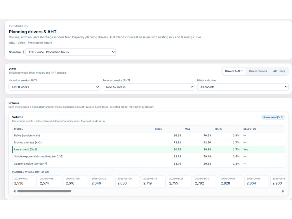The image size is (292, 219).
Task: Click the 2026-08-02 planned week card
Action: (102, 181)
